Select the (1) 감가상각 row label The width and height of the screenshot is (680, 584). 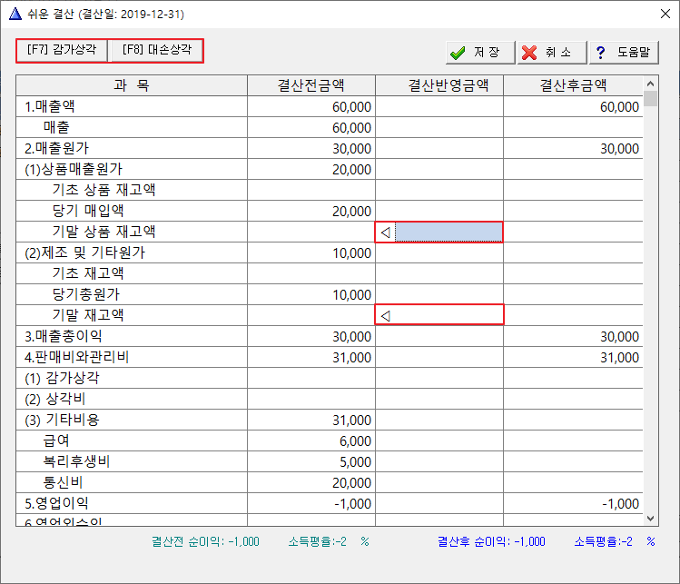(x=62, y=378)
